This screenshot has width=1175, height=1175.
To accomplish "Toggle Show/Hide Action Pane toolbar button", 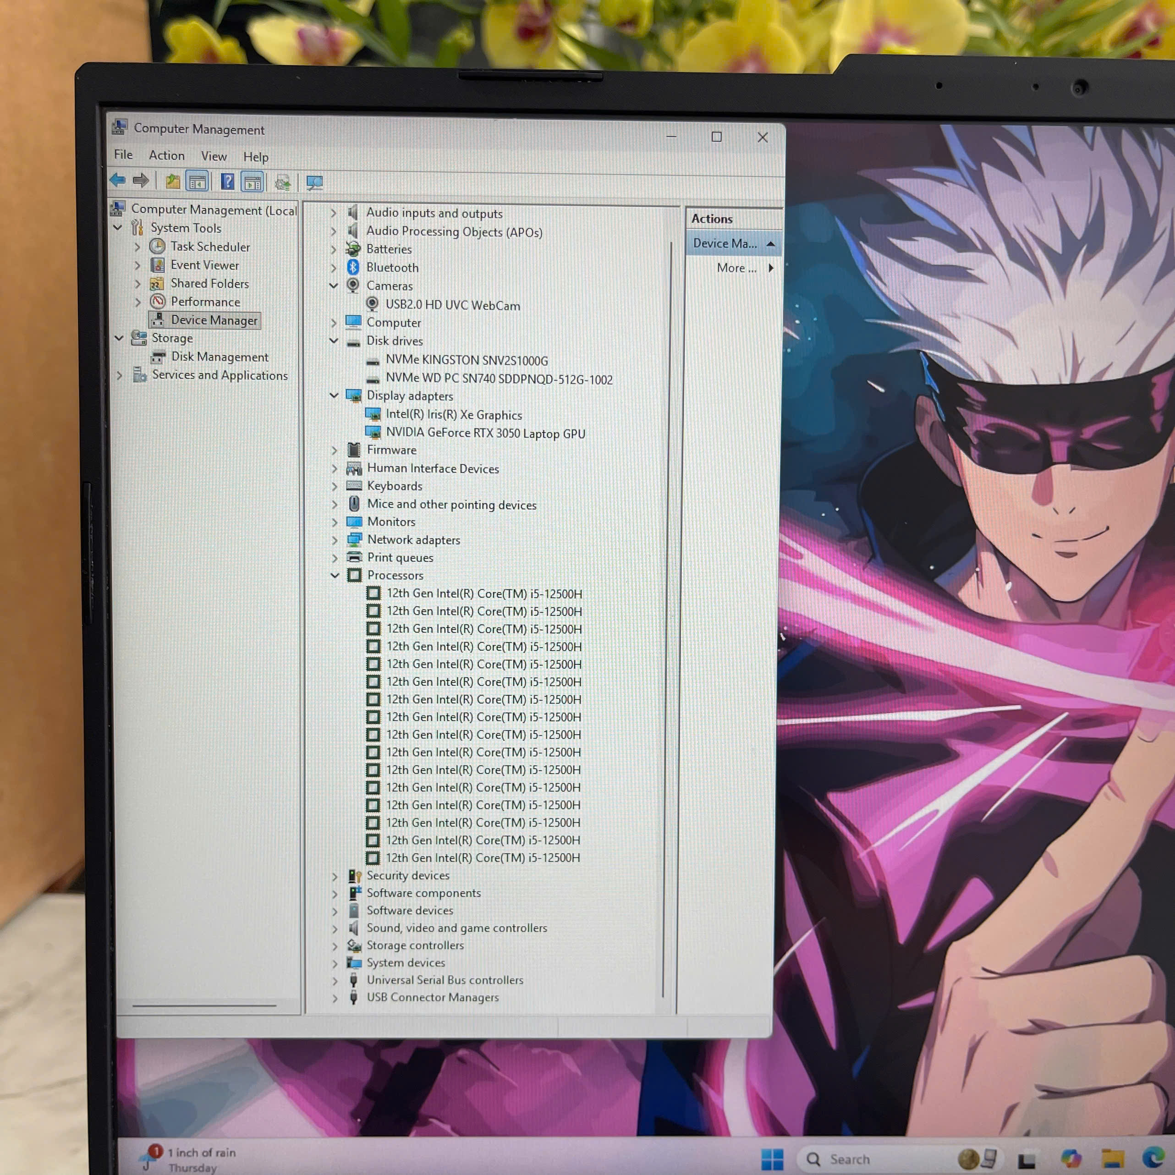I will [x=253, y=182].
